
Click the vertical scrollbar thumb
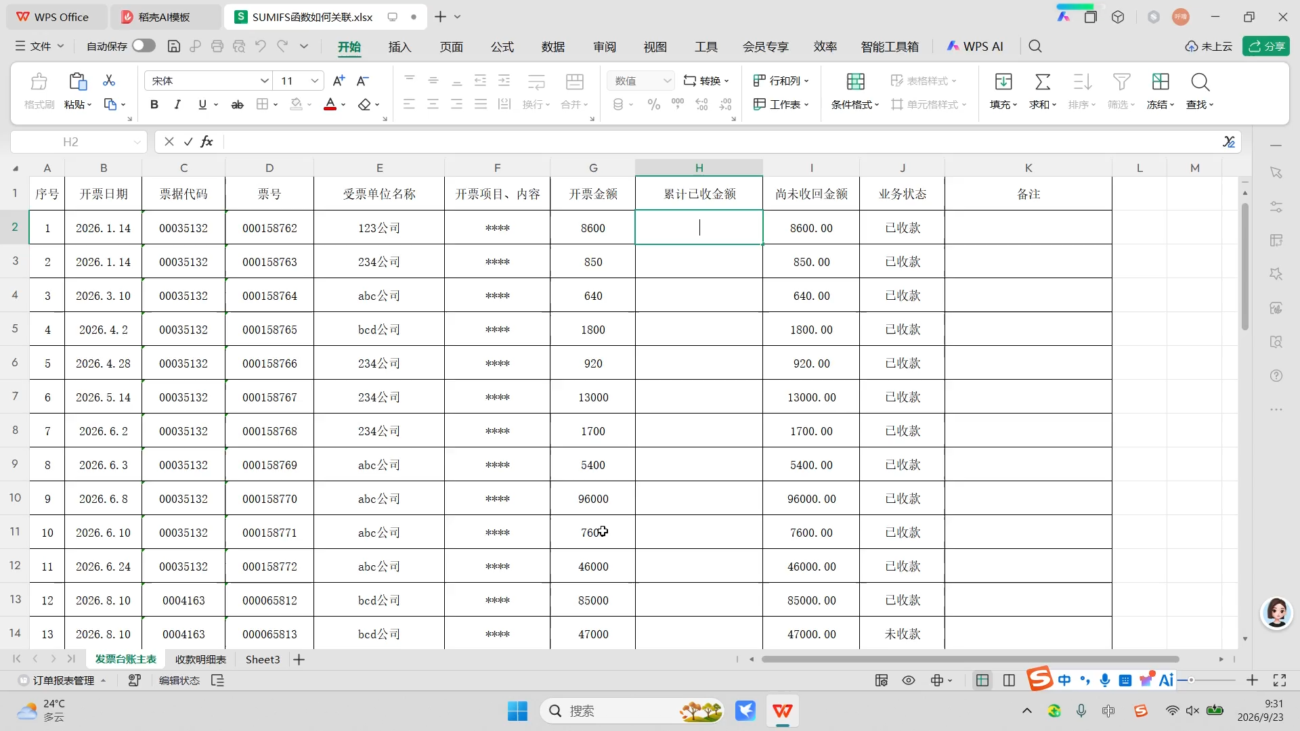pos(1244,266)
